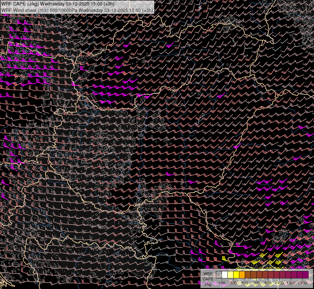
Task: Click the purple final CAPE legend swatch
Action: tap(306, 275)
